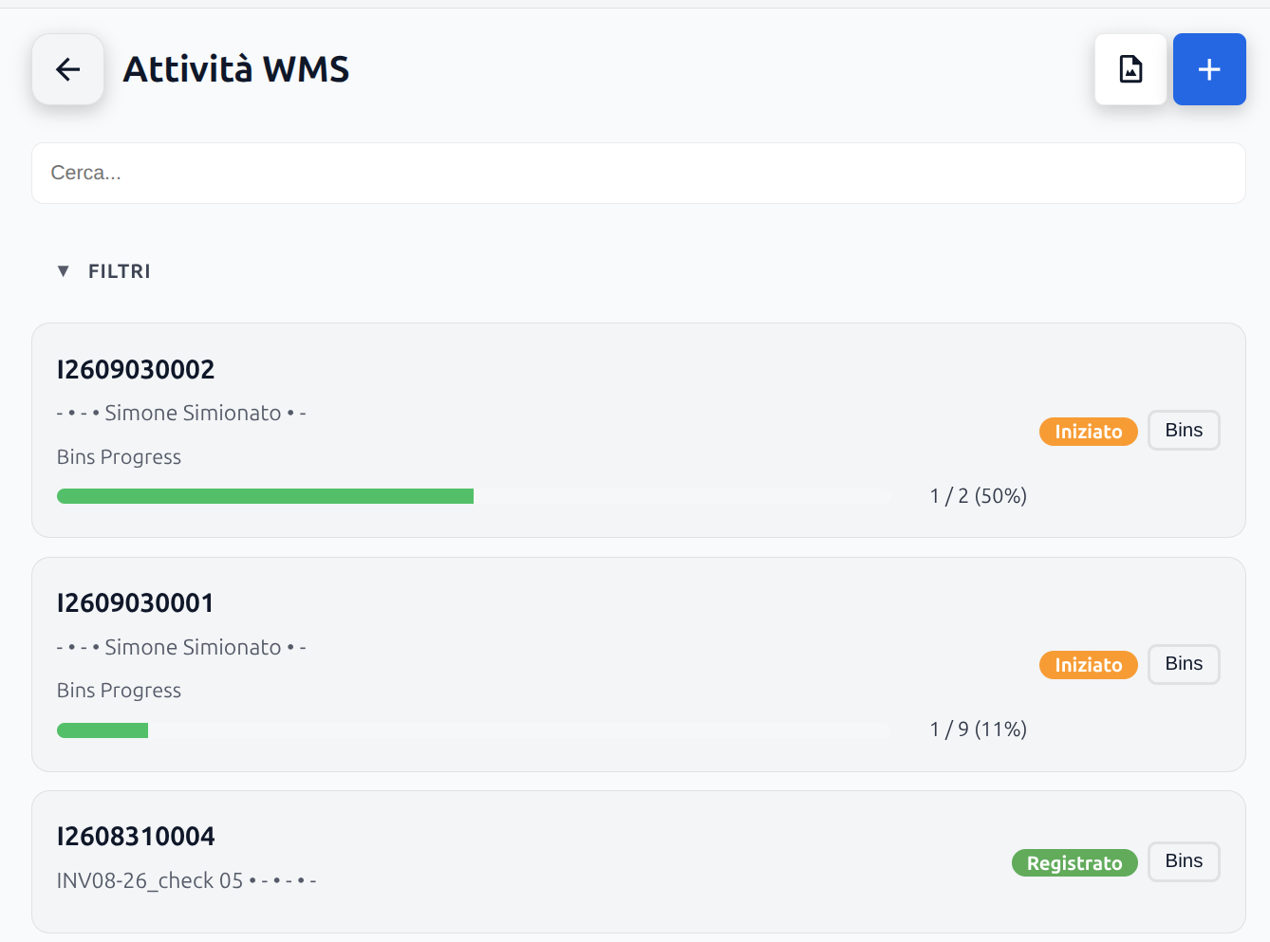
Task: Click the 1 / 9 (11%) progress text
Action: coord(979,730)
